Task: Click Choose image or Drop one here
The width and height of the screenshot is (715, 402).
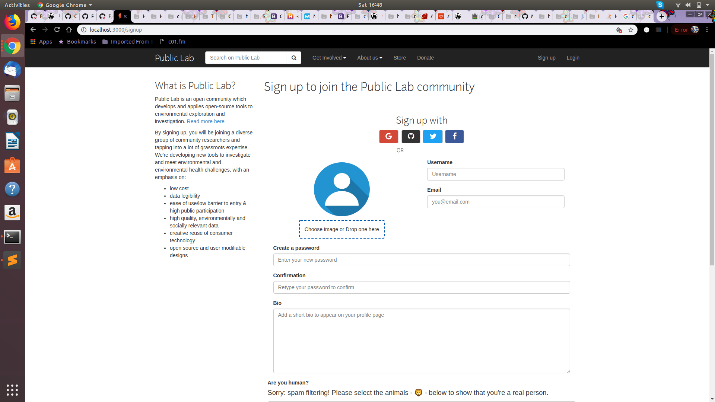Action: click(x=341, y=229)
